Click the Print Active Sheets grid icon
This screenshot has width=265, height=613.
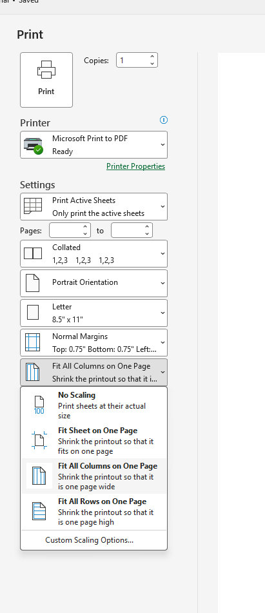pos(33,206)
